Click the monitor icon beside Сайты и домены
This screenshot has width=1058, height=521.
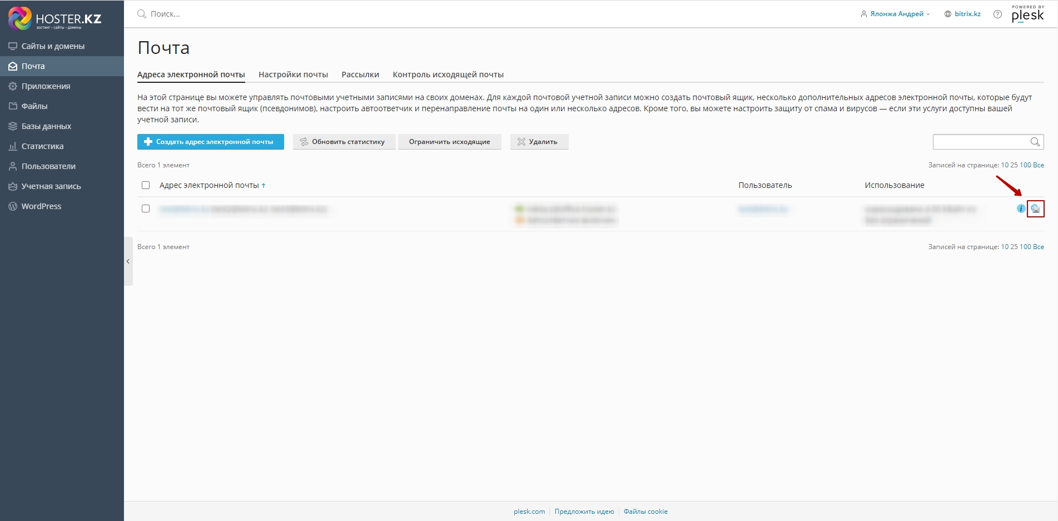tap(13, 46)
